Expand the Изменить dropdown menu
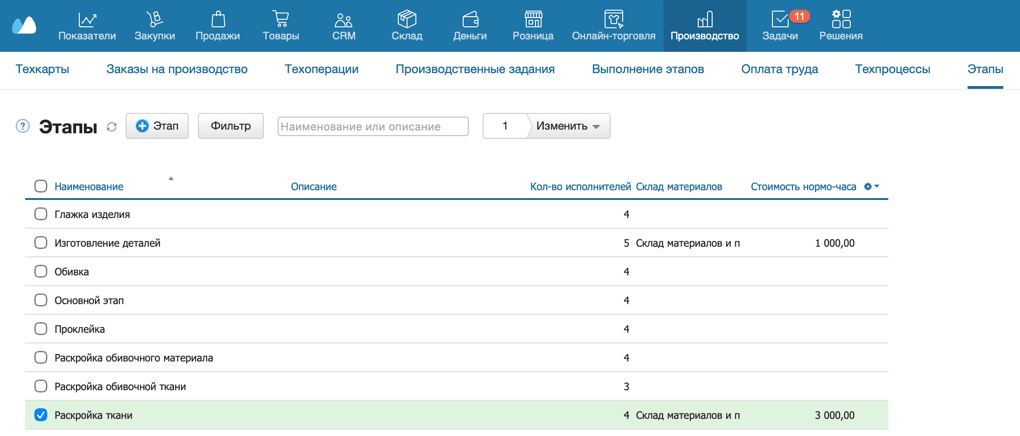The image size is (1020, 436). [x=568, y=126]
